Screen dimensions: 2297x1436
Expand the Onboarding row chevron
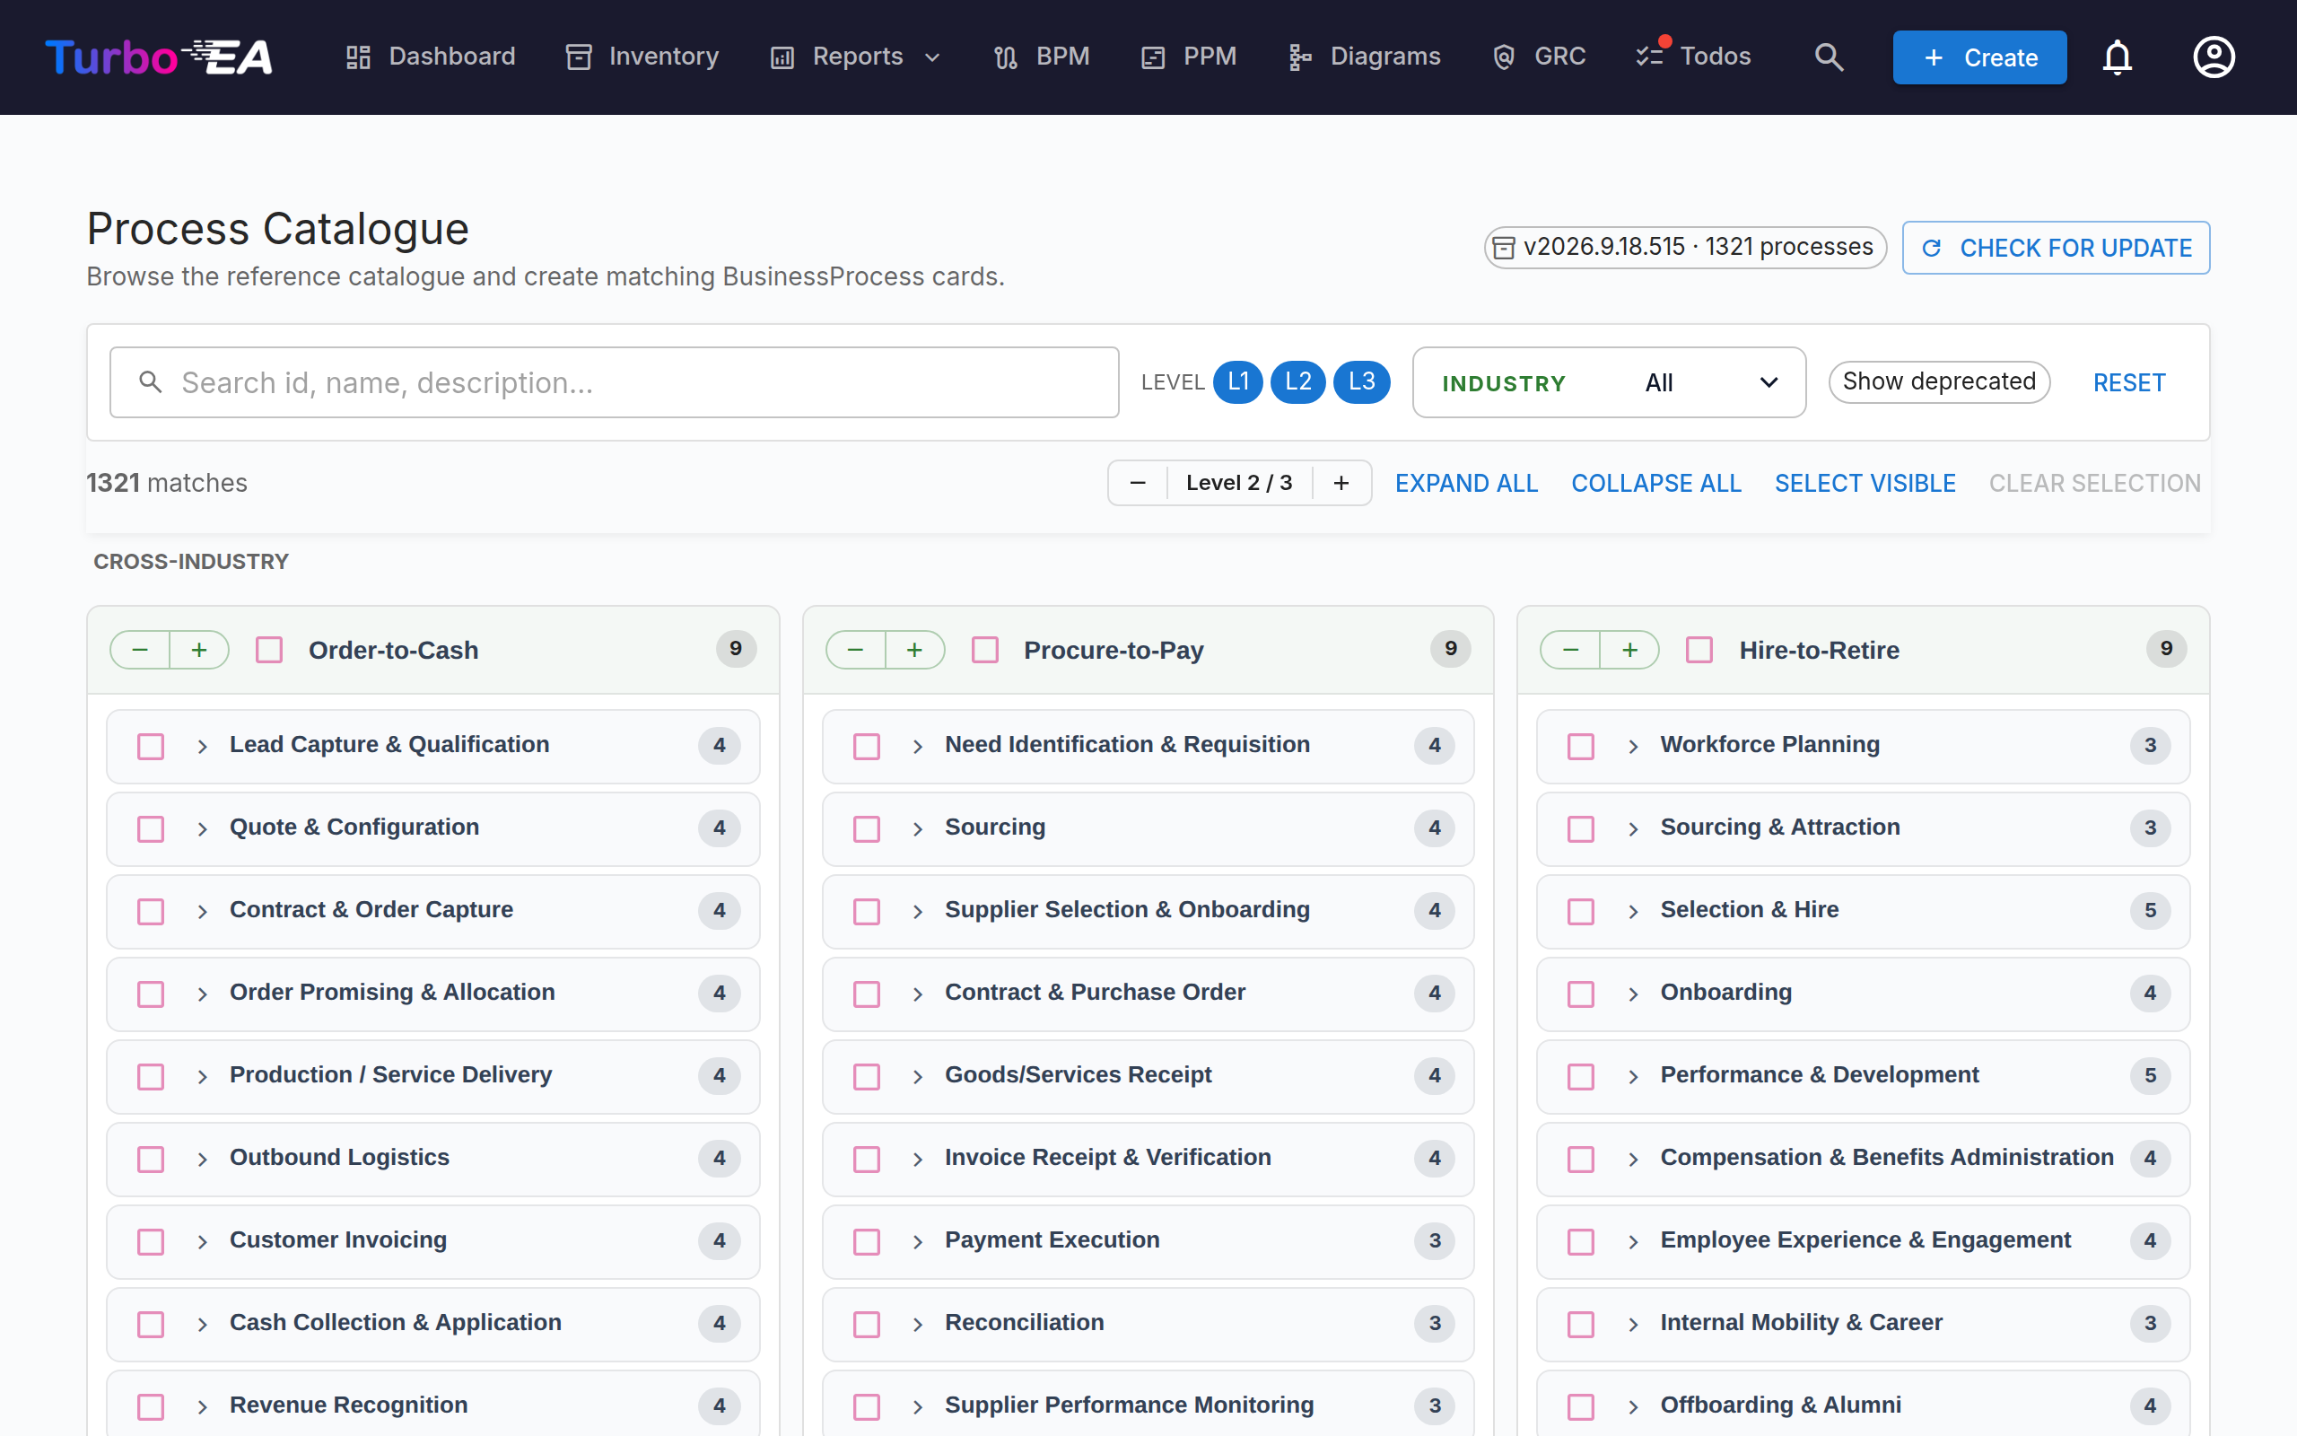[1633, 994]
